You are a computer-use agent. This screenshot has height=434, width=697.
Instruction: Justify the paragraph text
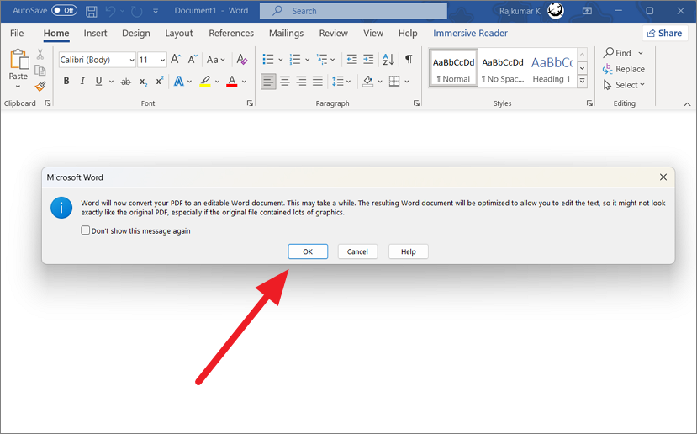(x=318, y=82)
